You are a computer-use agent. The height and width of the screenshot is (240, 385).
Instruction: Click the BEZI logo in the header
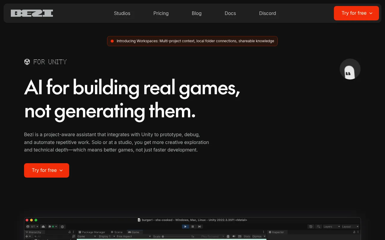pyautogui.click(x=32, y=13)
